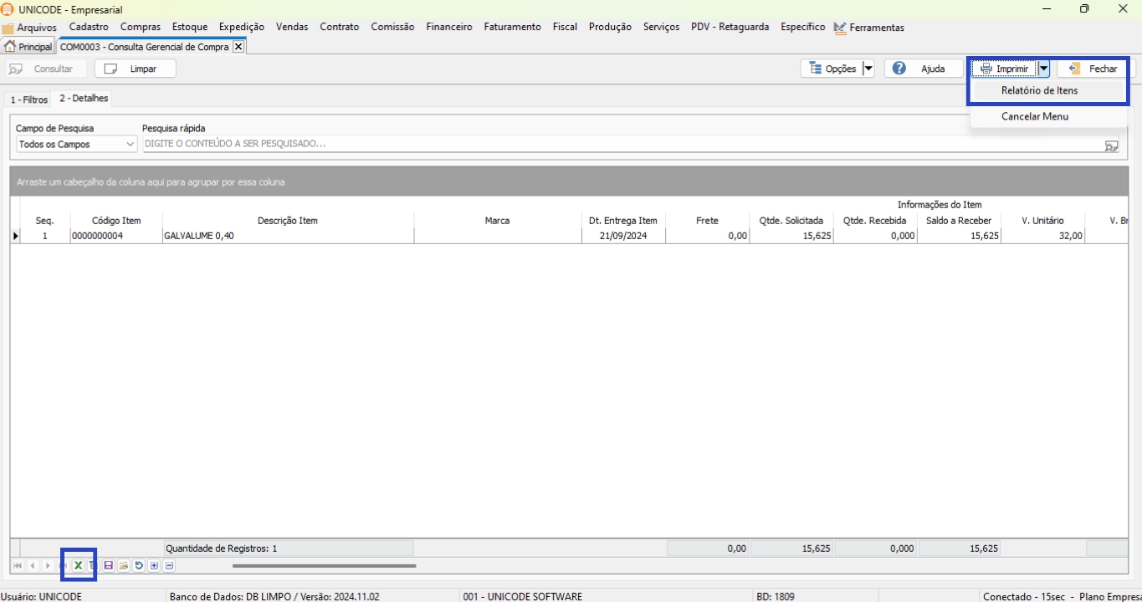Choose Cancelar Menu option
This screenshot has width=1142, height=602.
(x=1034, y=116)
